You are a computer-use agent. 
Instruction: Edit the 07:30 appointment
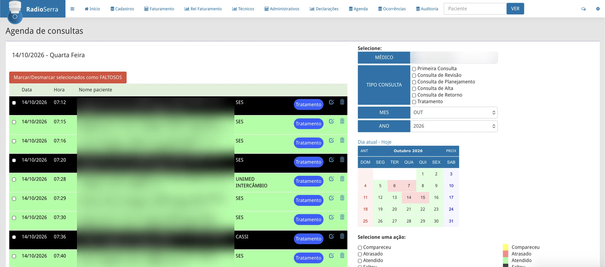(332, 217)
